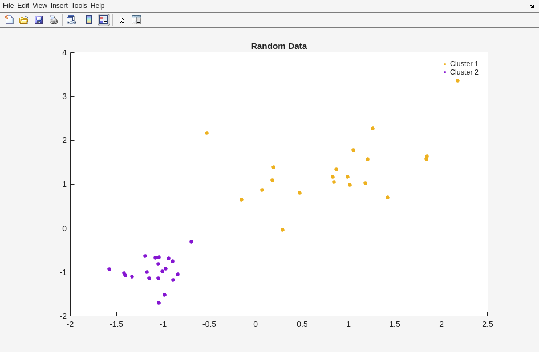Image resolution: width=539 pixels, height=352 pixels.
Task: Expand the View menu
Action: (40, 6)
